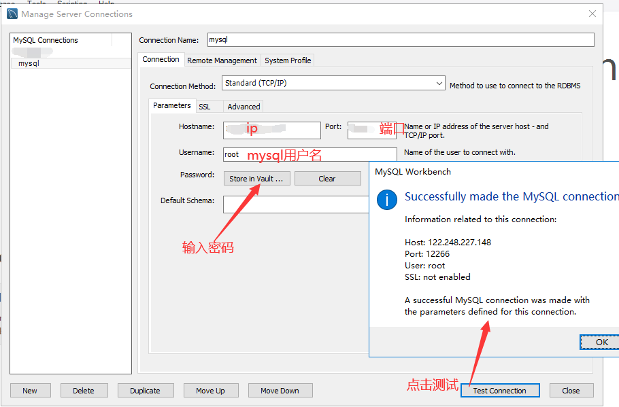Click the 'SSL: not enabled' text

[437, 277]
